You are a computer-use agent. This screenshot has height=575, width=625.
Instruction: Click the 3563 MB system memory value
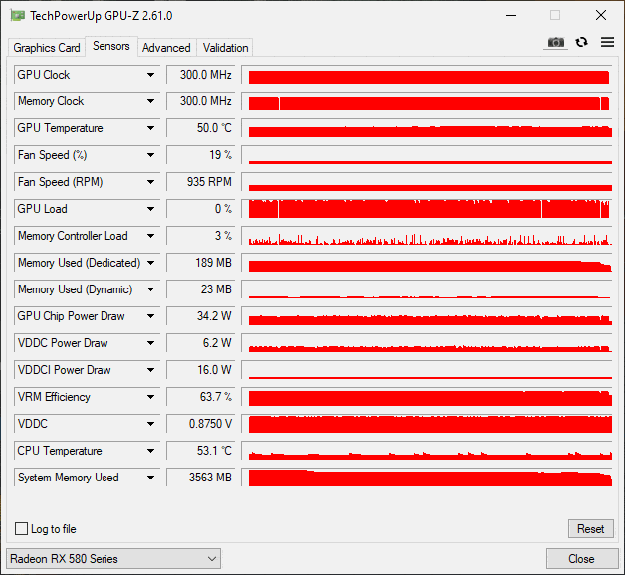point(200,478)
